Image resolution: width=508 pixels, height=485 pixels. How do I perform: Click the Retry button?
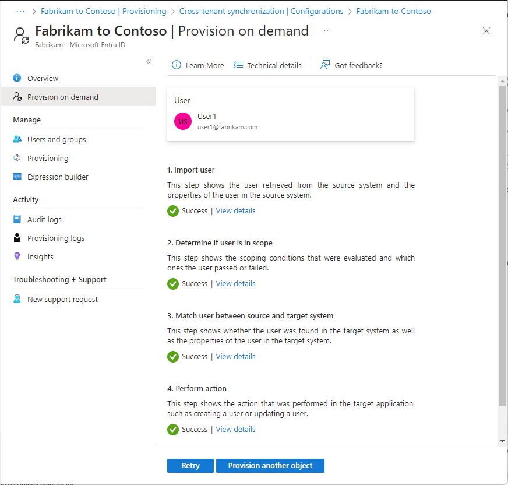pyautogui.click(x=190, y=466)
